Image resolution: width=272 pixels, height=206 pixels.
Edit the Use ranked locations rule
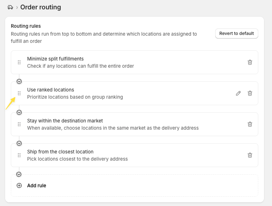pos(238,93)
